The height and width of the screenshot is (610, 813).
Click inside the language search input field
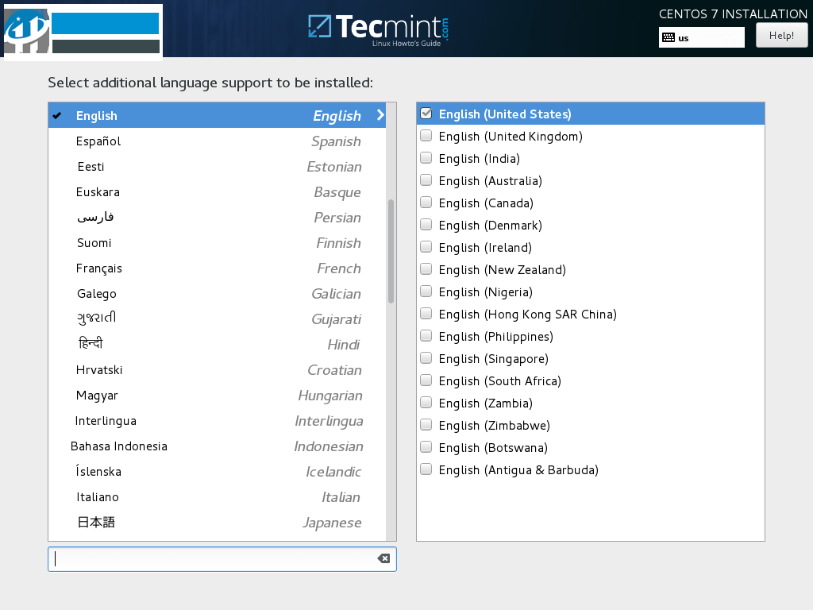click(214, 558)
